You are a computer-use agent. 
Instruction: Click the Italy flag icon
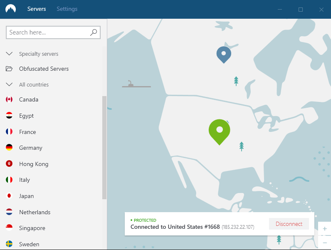[9, 180]
